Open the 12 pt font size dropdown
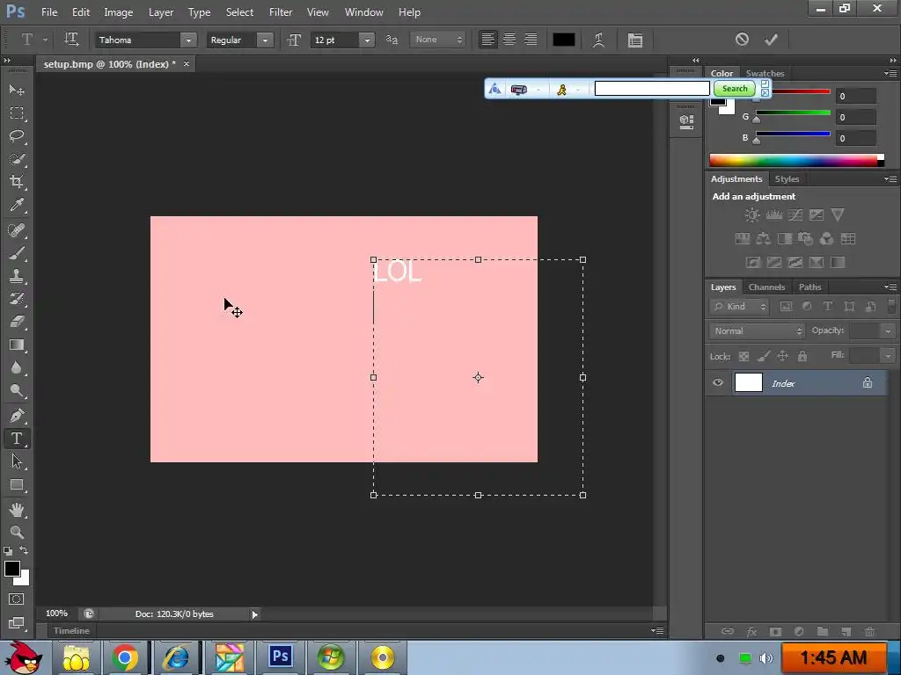The image size is (901, 675). coord(367,40)
